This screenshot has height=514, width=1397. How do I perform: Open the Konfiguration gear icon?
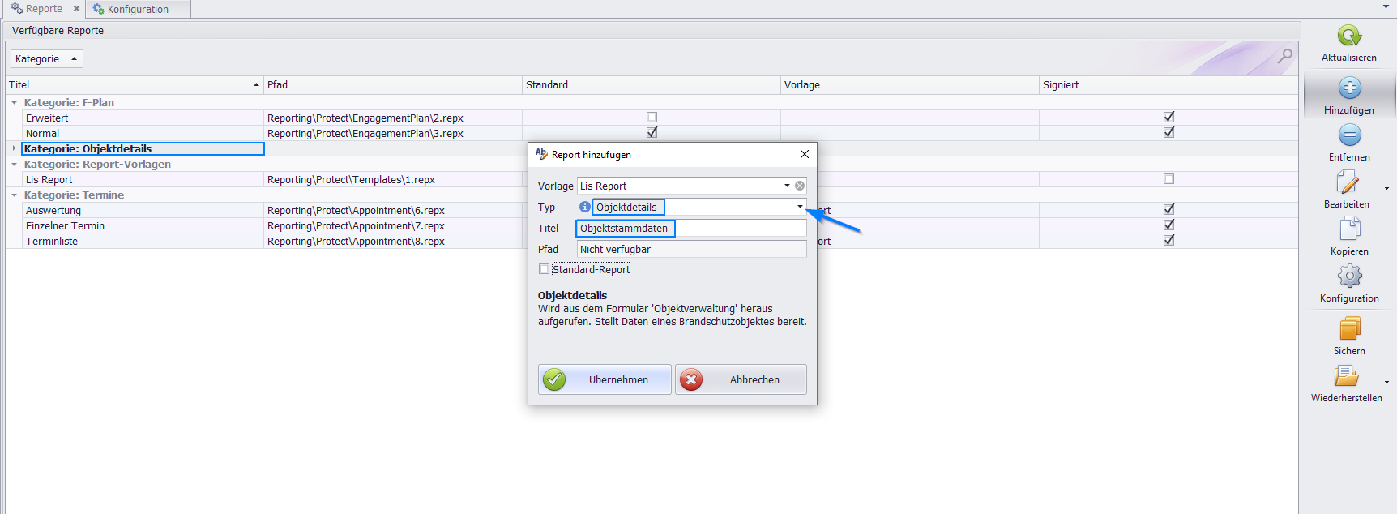[x=1349, y=276]
